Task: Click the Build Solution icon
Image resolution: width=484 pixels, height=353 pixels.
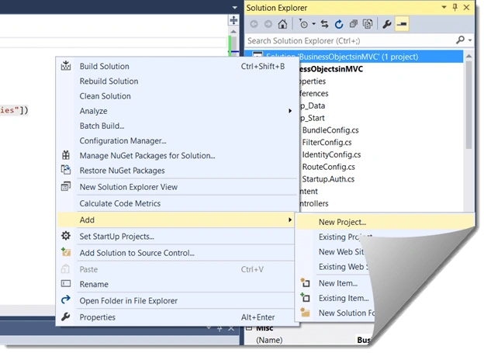Action: tap(66, 65)
